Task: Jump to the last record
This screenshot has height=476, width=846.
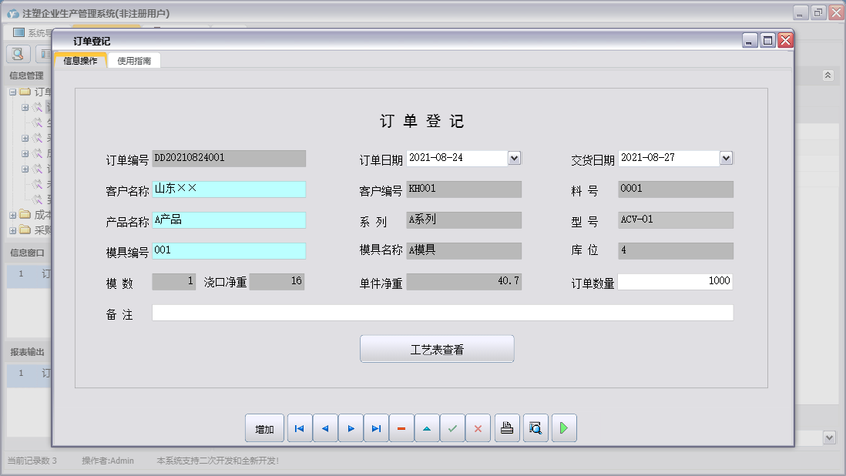Action: click(376, 428)
